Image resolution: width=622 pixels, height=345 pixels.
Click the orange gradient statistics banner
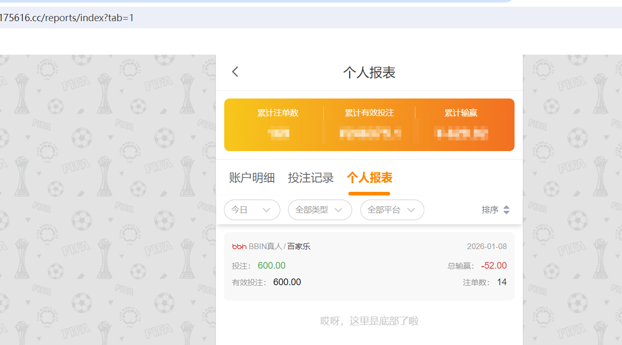pyautogui.click(x=369, y=125)
